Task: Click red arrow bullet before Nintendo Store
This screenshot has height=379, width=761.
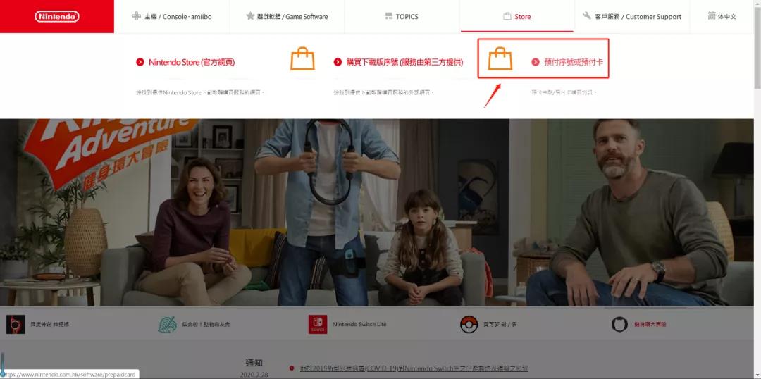Action: coord(140,62)
